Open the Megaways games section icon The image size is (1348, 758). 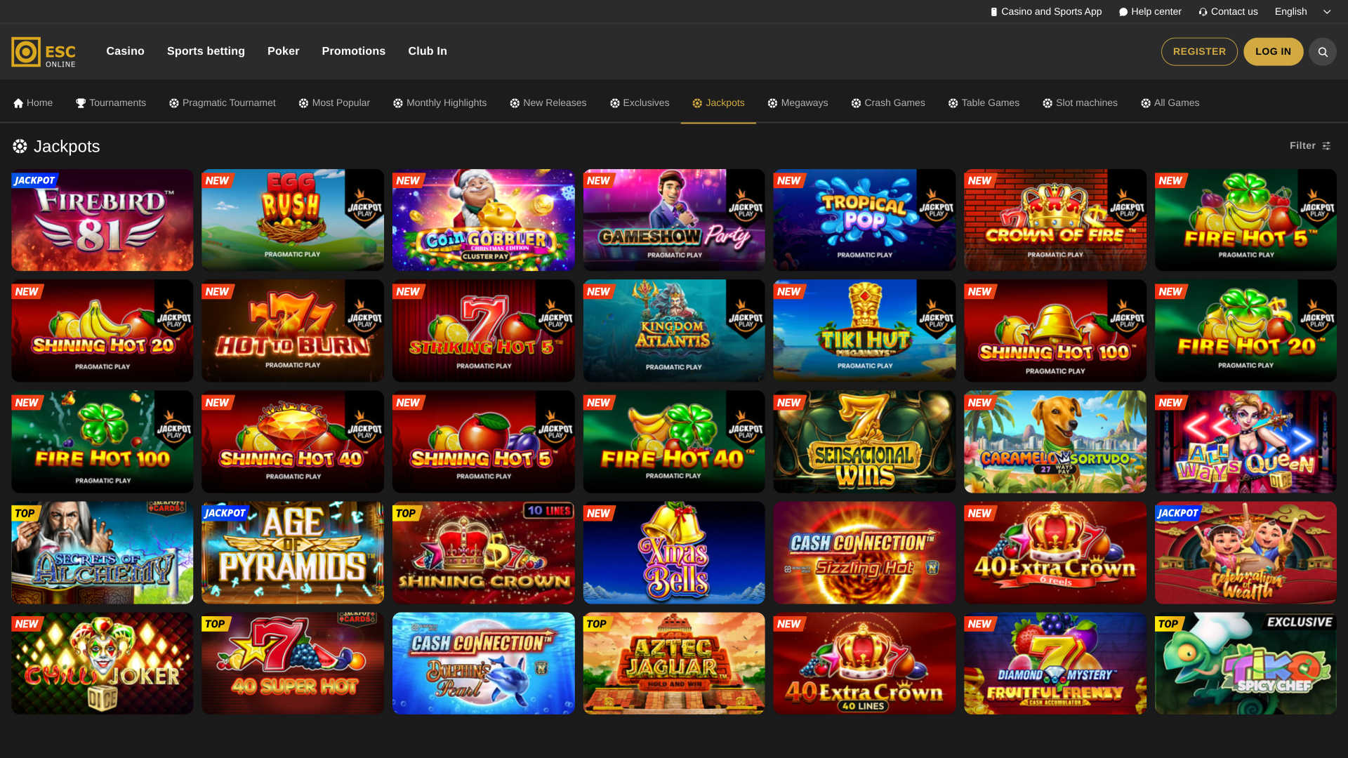[772, 102]
